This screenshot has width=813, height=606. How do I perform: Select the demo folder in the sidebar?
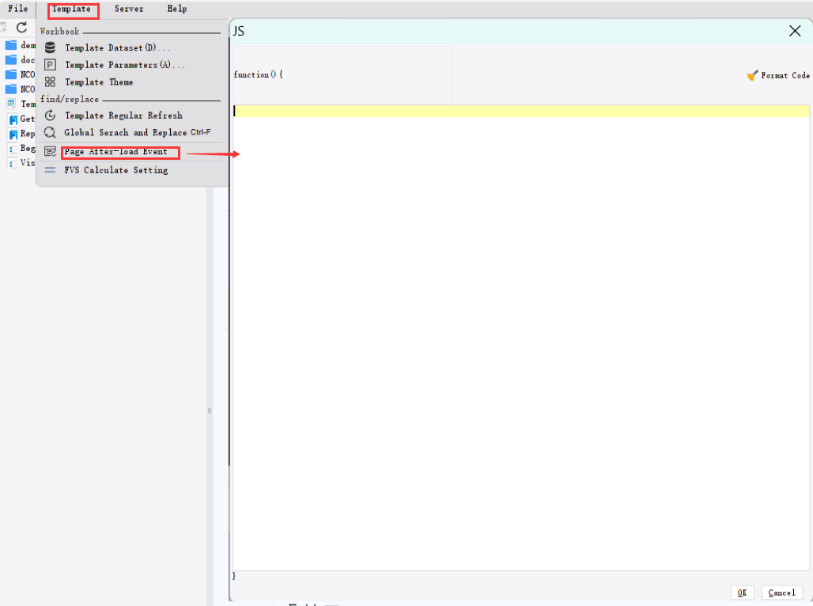click(x=24, y=45)
